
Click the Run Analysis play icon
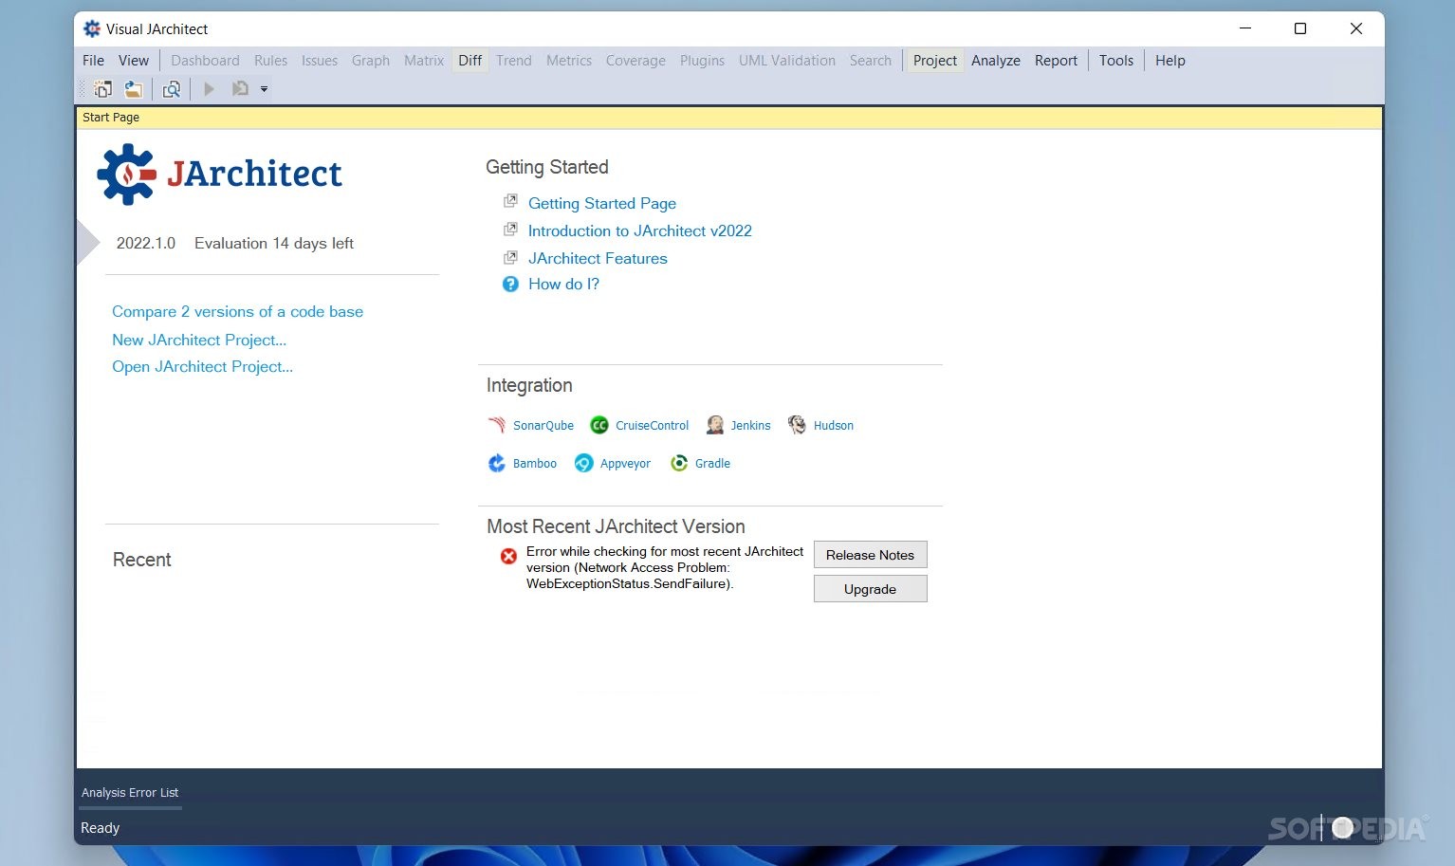click(210, 89)
